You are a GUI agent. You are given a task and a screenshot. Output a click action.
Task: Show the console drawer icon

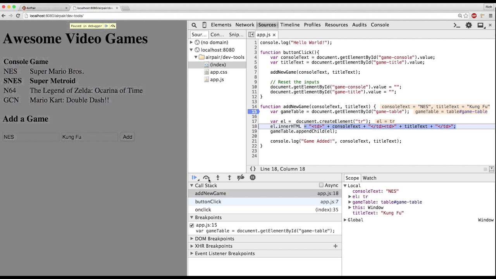(x=457, y=25)
